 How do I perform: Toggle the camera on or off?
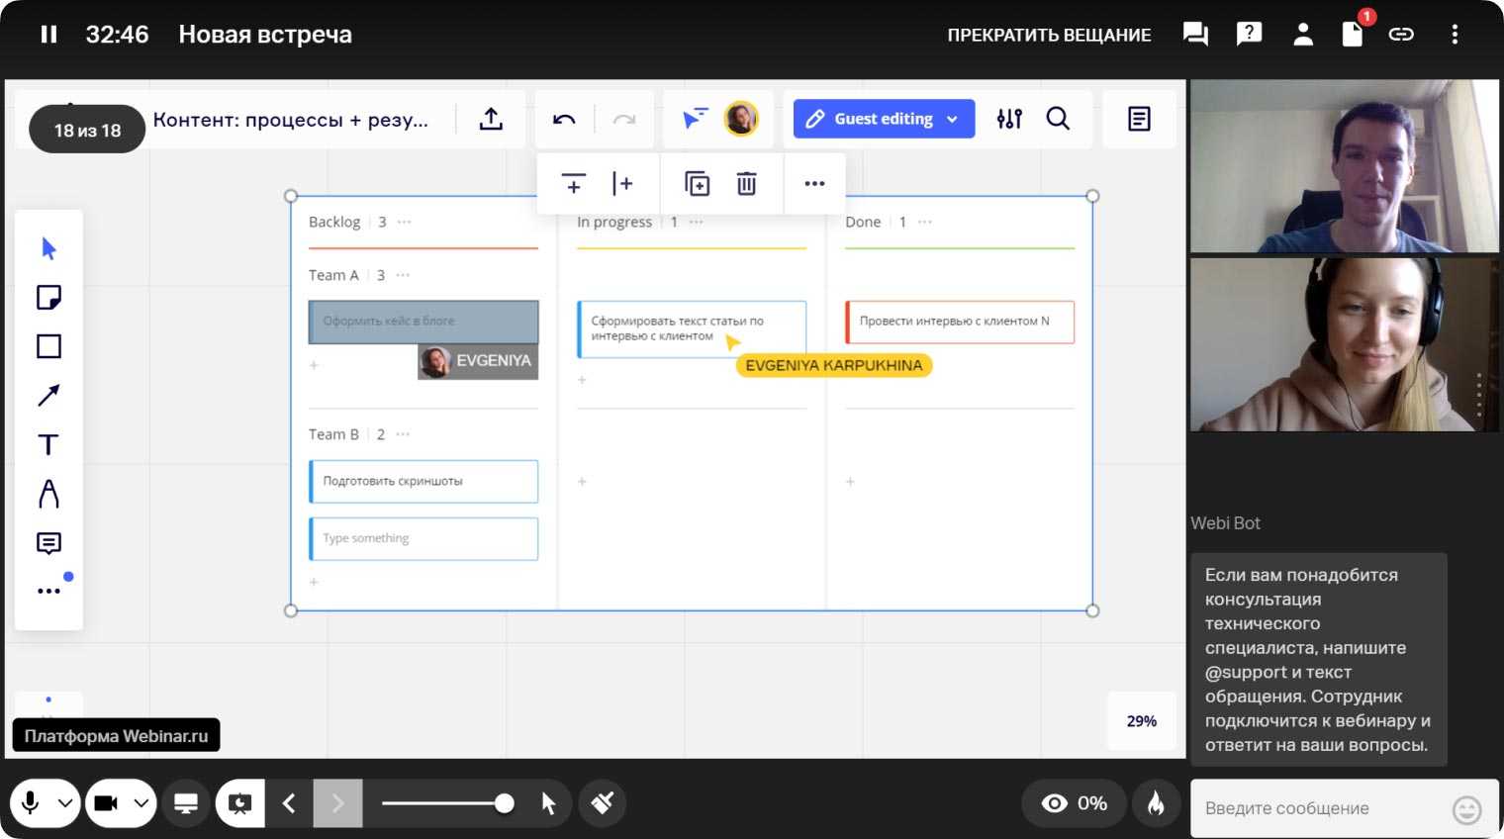[106, 803]
